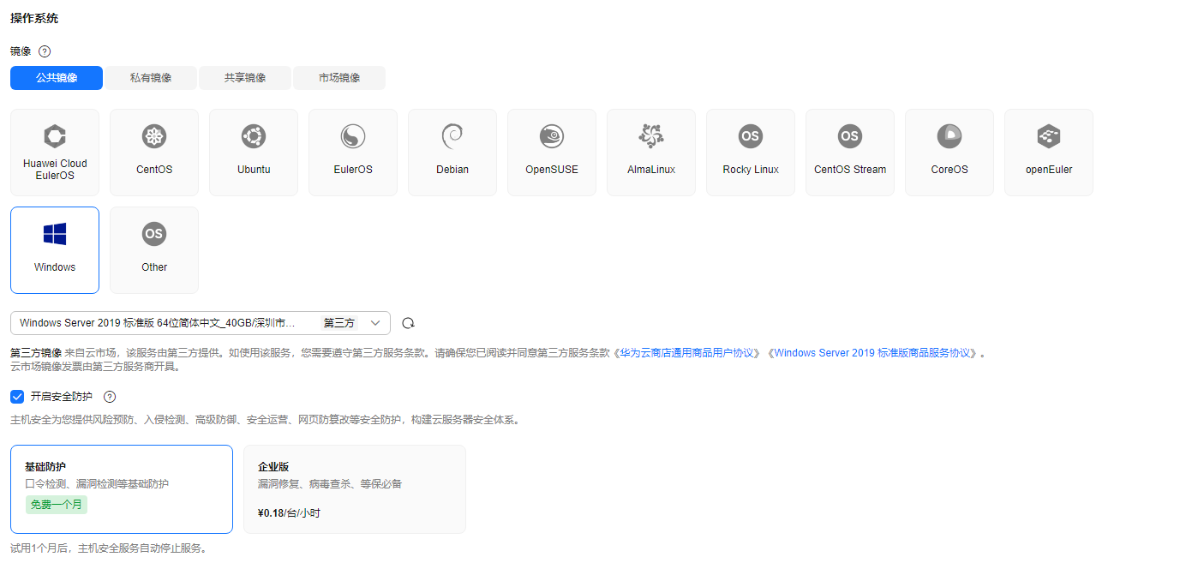The image size is (1186, 569).
Task: Open the Windows Server 2019 标准版商品服务协议 link
Action: [x=874, y=353]
